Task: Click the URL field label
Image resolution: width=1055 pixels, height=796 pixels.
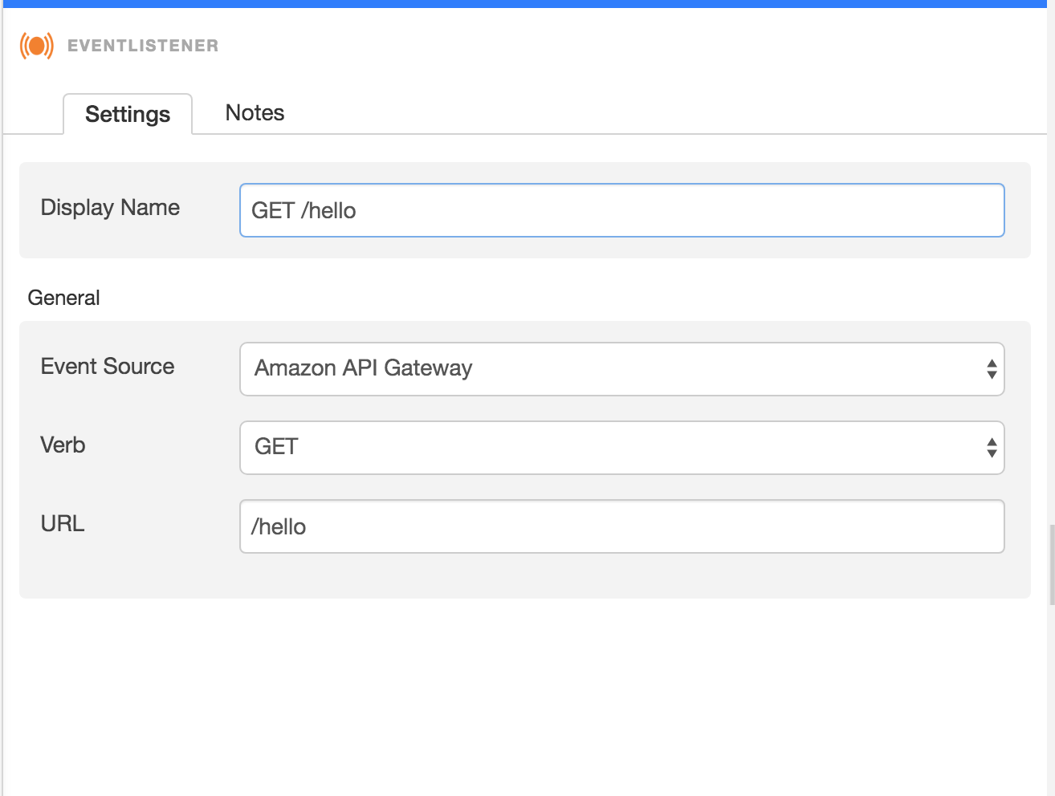Action: 63,524
